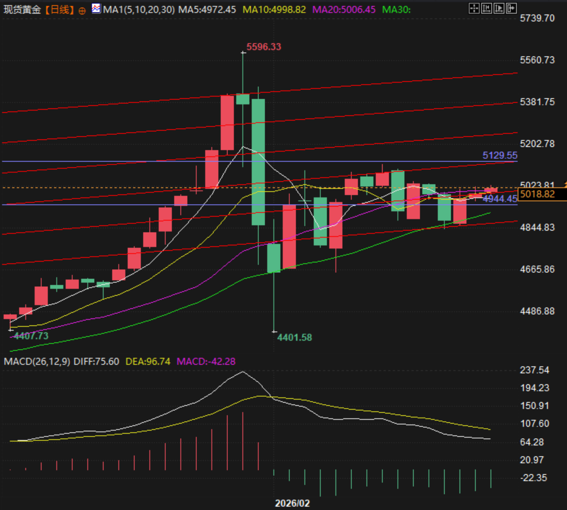Click the 4407.73 low price label
Screen dimensions: 567x510
coord(30,336)
